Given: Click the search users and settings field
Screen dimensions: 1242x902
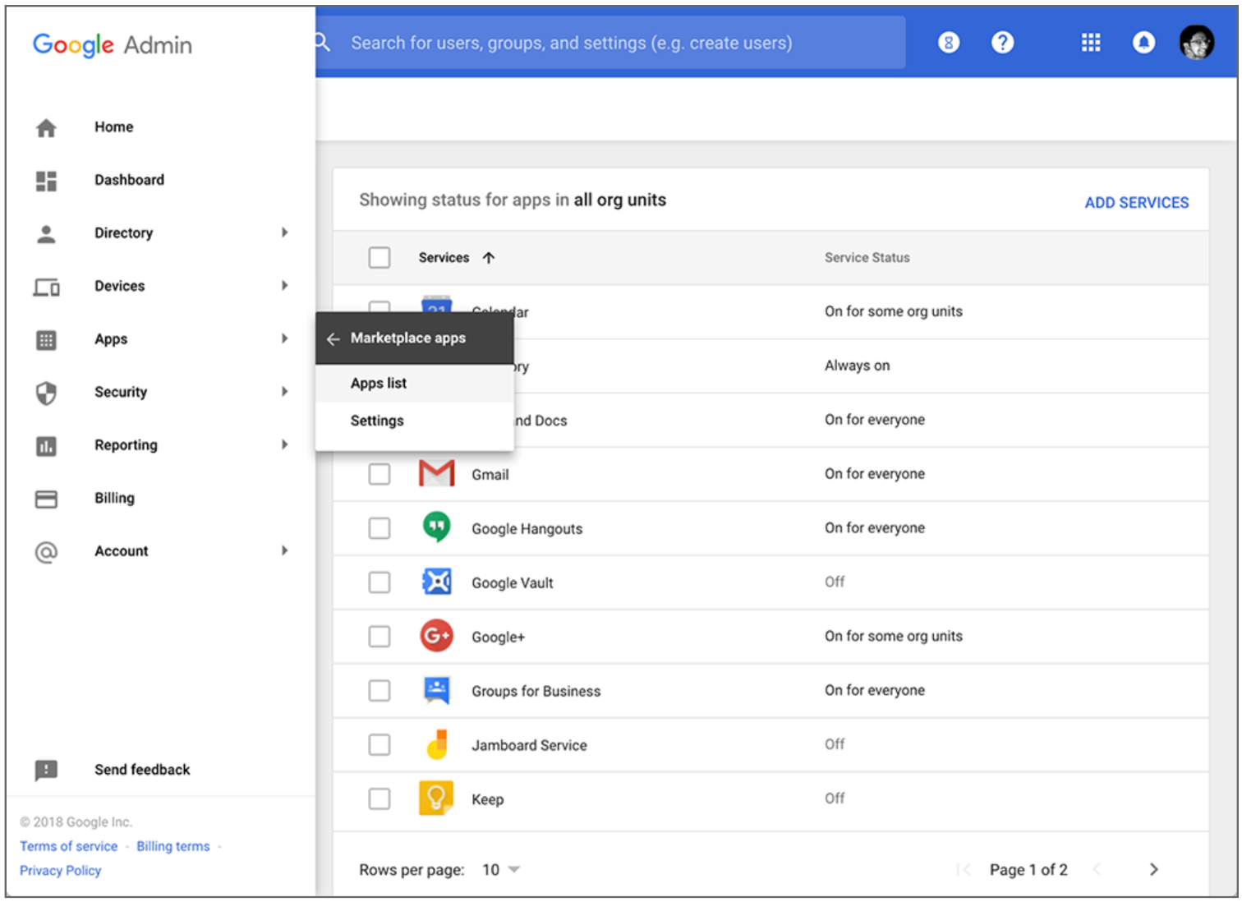Looking at the screenshot, I should 612,43.
